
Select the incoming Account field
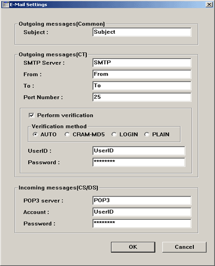[142, 212]
